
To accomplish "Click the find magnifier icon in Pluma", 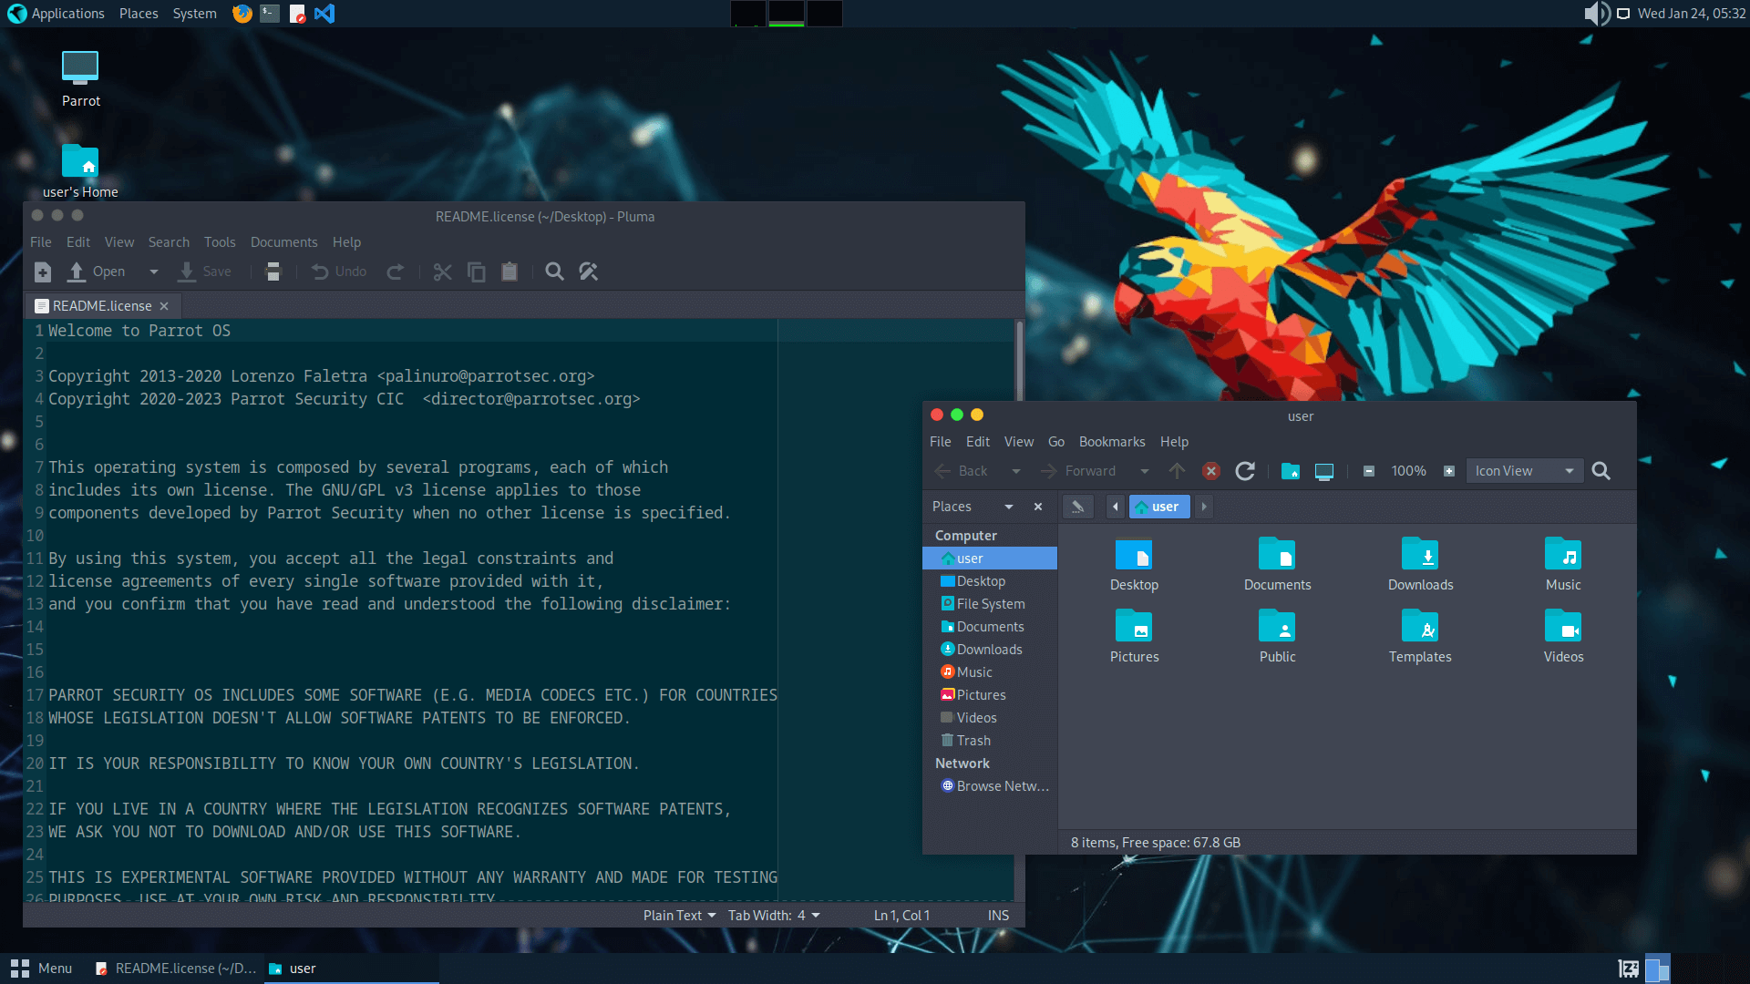I will pyautogui.click(x=554, y=272).
